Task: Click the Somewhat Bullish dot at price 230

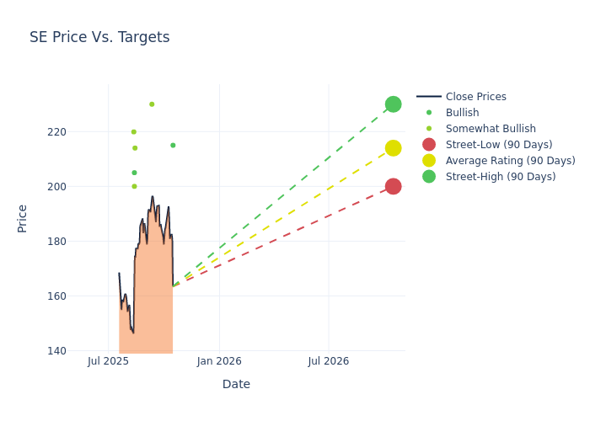Action: [x=152, y=104]
